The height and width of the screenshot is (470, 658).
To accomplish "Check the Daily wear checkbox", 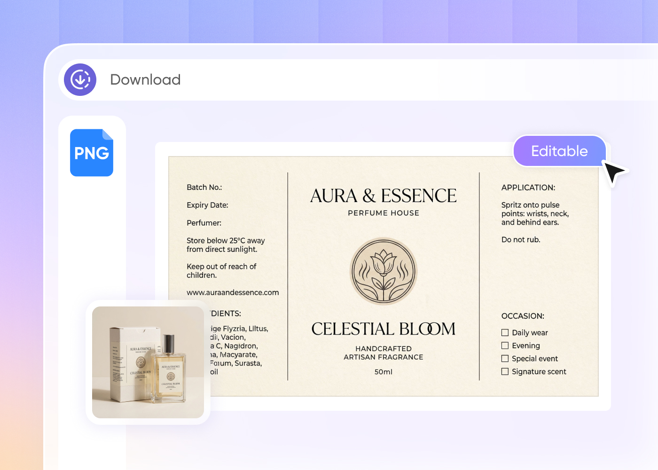I will [x=505, y=332].
